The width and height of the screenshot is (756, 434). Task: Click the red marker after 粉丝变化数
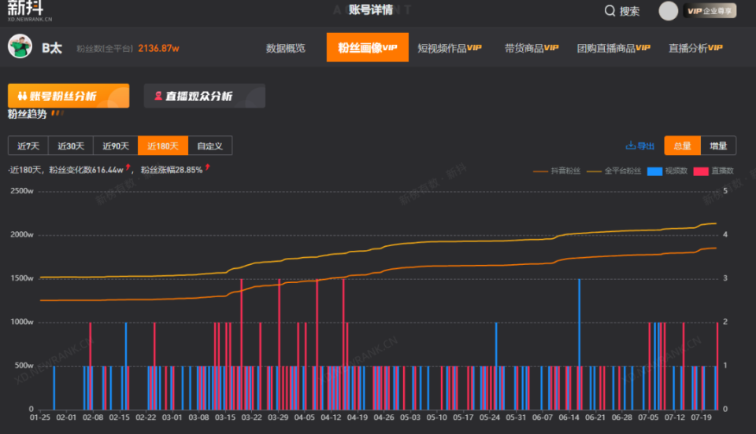point(128,167)
